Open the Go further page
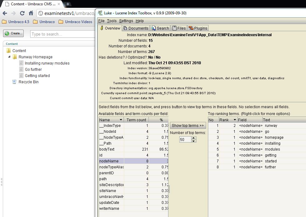 tap(33, 70)
